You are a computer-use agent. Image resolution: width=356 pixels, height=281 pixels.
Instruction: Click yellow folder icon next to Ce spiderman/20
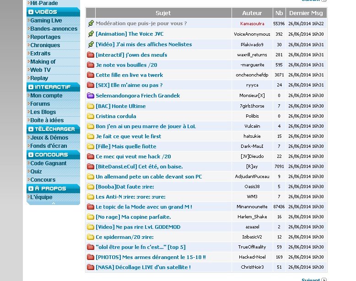(x=91, y=237)
